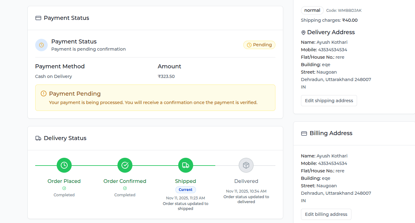The width and height of the screenshot is (415, 223).
Task: Click the location pin icon by Delivery Address
Action: tap(303, 33)
